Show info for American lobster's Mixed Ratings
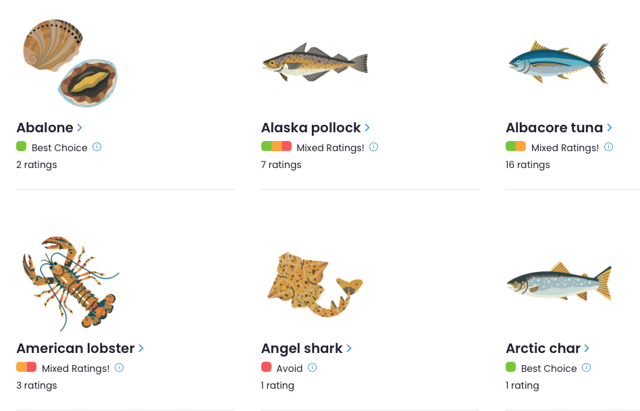The image size is (640, 411). pyautogui.click(x=119, y=368)
